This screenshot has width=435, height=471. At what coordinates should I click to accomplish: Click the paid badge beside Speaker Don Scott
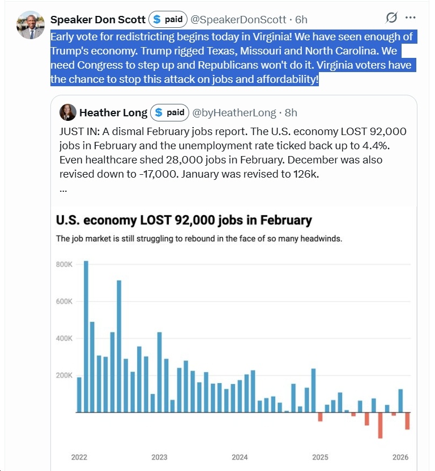tap(168, 19)
